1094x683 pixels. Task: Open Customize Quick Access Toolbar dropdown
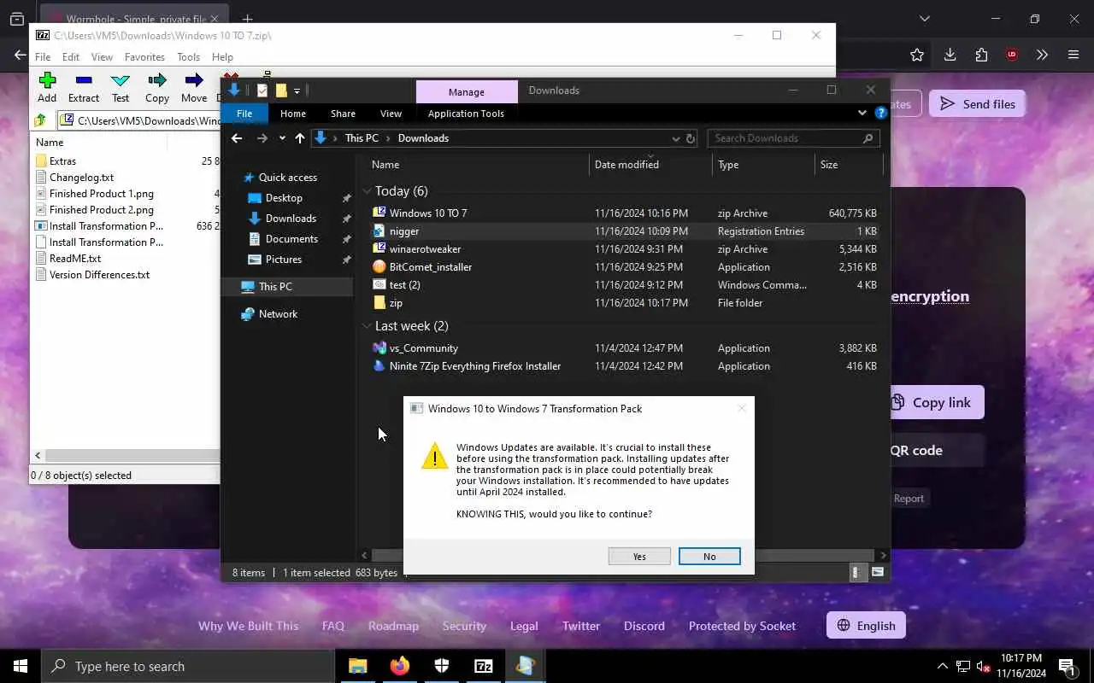297,90
